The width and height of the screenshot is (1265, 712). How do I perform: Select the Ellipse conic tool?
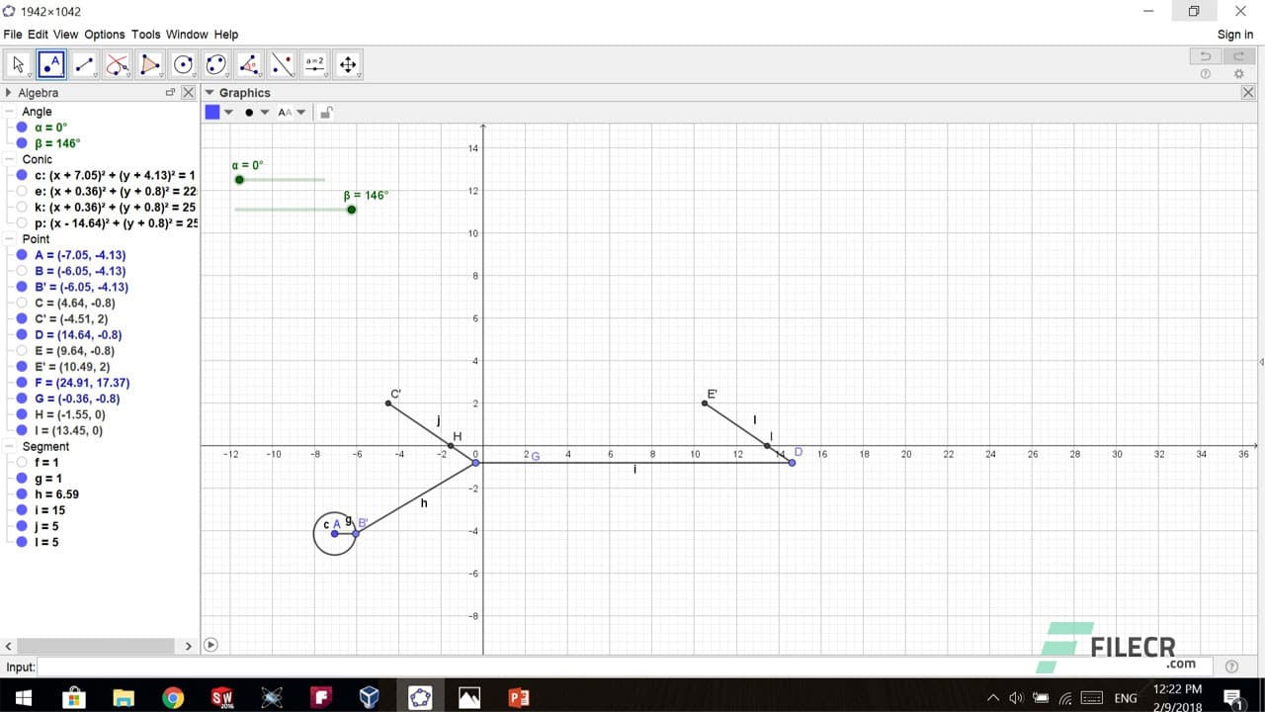[x=217, y=63]
